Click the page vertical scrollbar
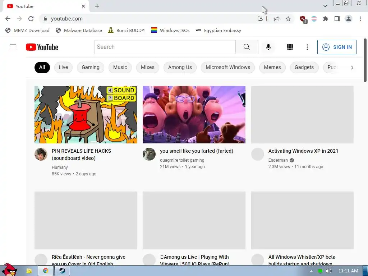 [x=365, y=60]
